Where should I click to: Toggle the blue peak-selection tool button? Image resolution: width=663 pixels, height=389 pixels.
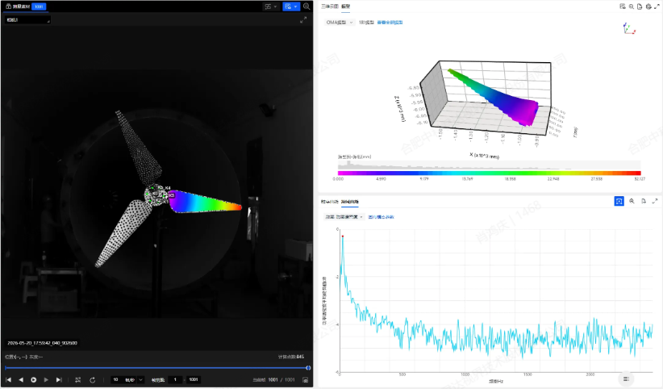pyautogui.click(x=619, y=202)
